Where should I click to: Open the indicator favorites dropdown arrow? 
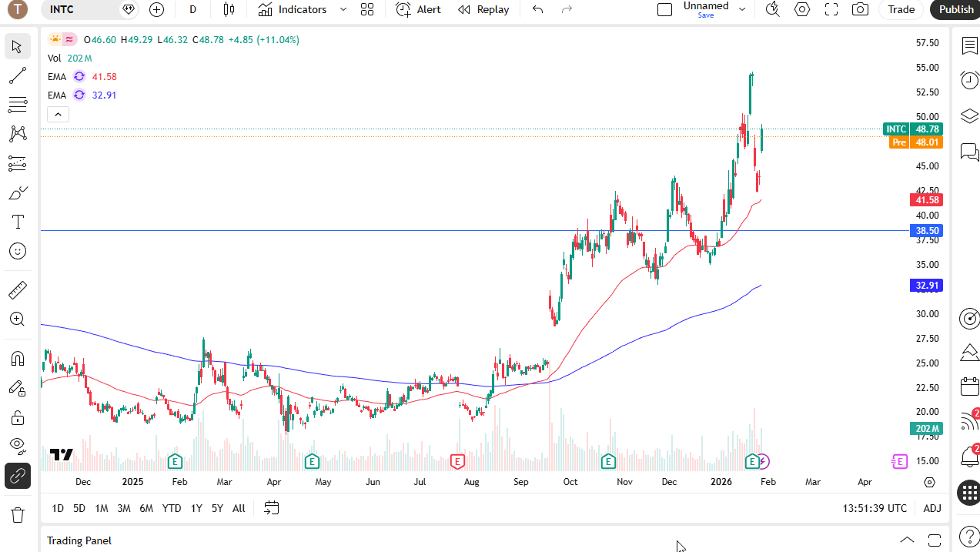(x=343, y=9)
